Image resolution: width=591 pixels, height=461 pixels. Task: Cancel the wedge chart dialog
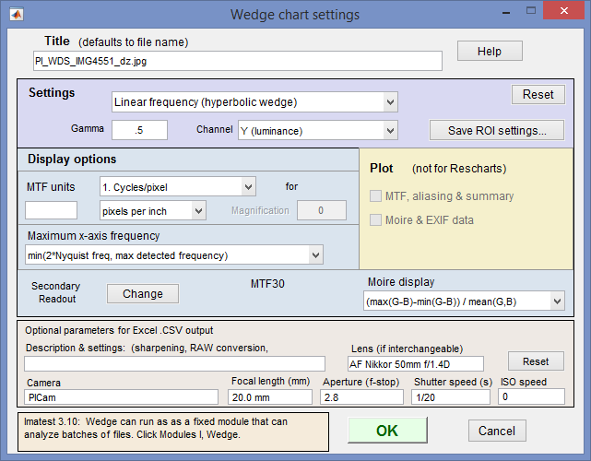tap(497, 431)
